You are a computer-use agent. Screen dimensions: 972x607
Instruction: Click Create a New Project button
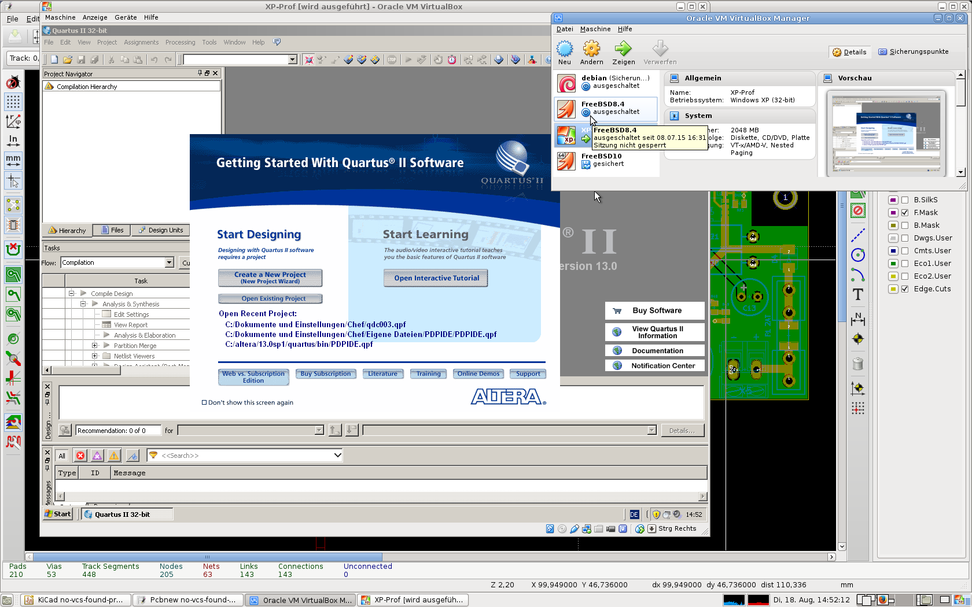[270, 278]
